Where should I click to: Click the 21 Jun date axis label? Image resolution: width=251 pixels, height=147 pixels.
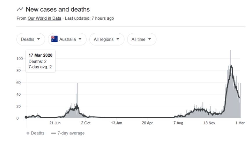pyautogui.click(x=55, y=123)
